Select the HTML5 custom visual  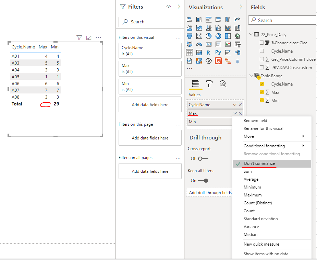click(218, 61)
